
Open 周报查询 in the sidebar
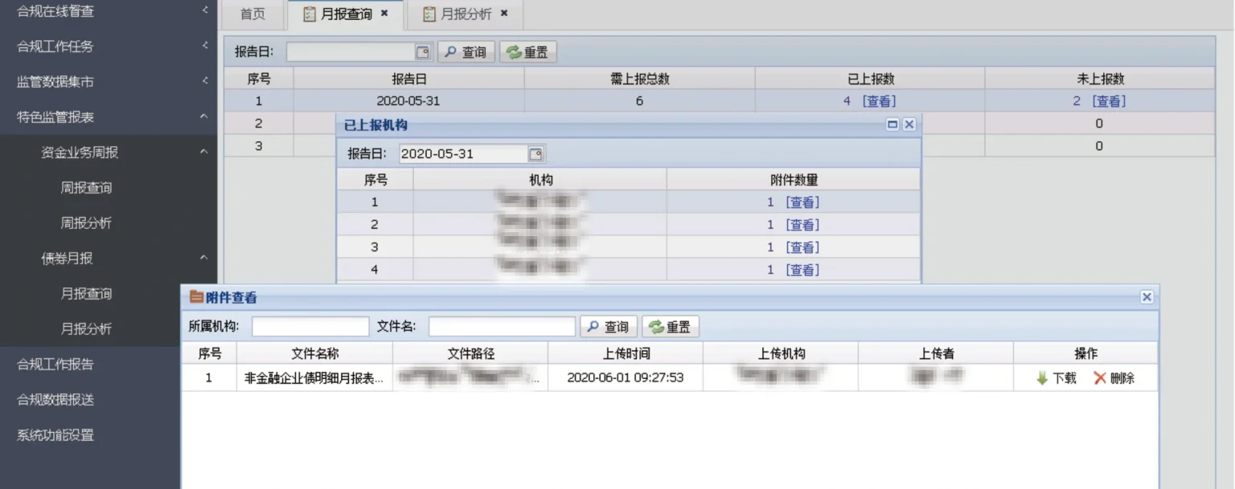tap(86, 188)
